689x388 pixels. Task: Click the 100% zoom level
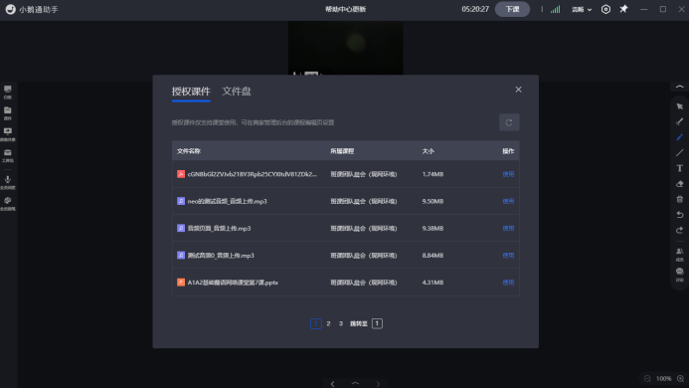(x=663, y=378)
